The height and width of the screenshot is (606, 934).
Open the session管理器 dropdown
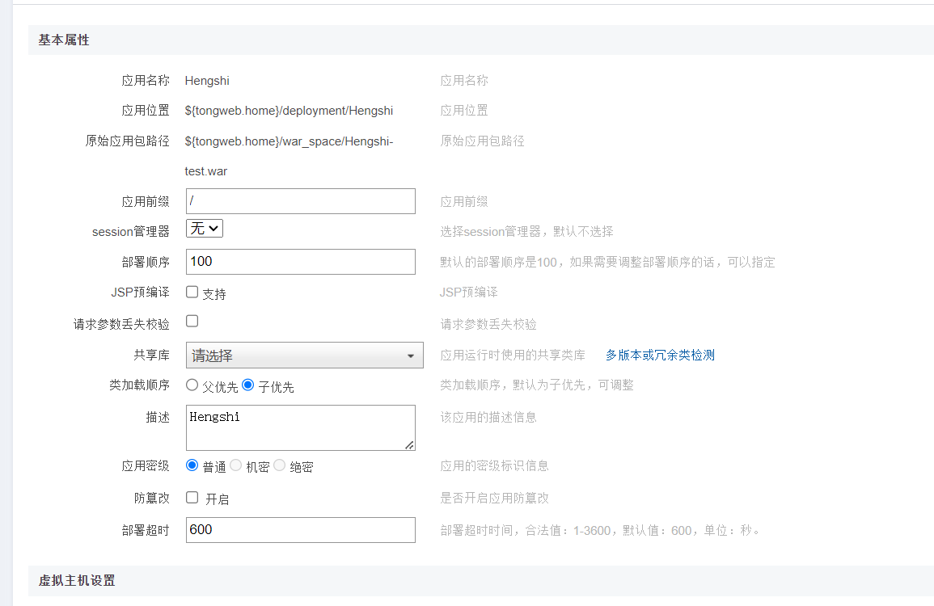(x=205, y=229)
